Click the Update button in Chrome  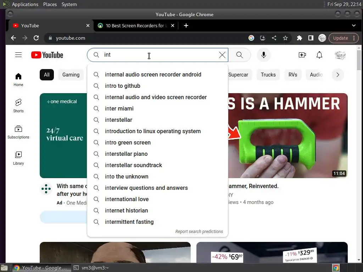pos(340,38)
